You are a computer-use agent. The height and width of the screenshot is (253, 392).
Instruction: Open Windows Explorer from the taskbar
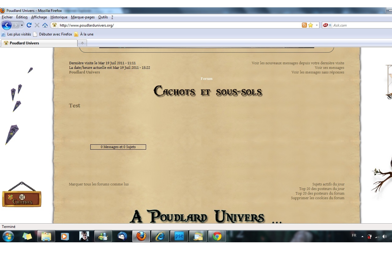tap(46, 236)
